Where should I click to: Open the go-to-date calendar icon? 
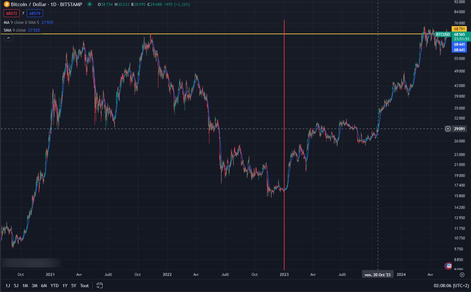99,286
